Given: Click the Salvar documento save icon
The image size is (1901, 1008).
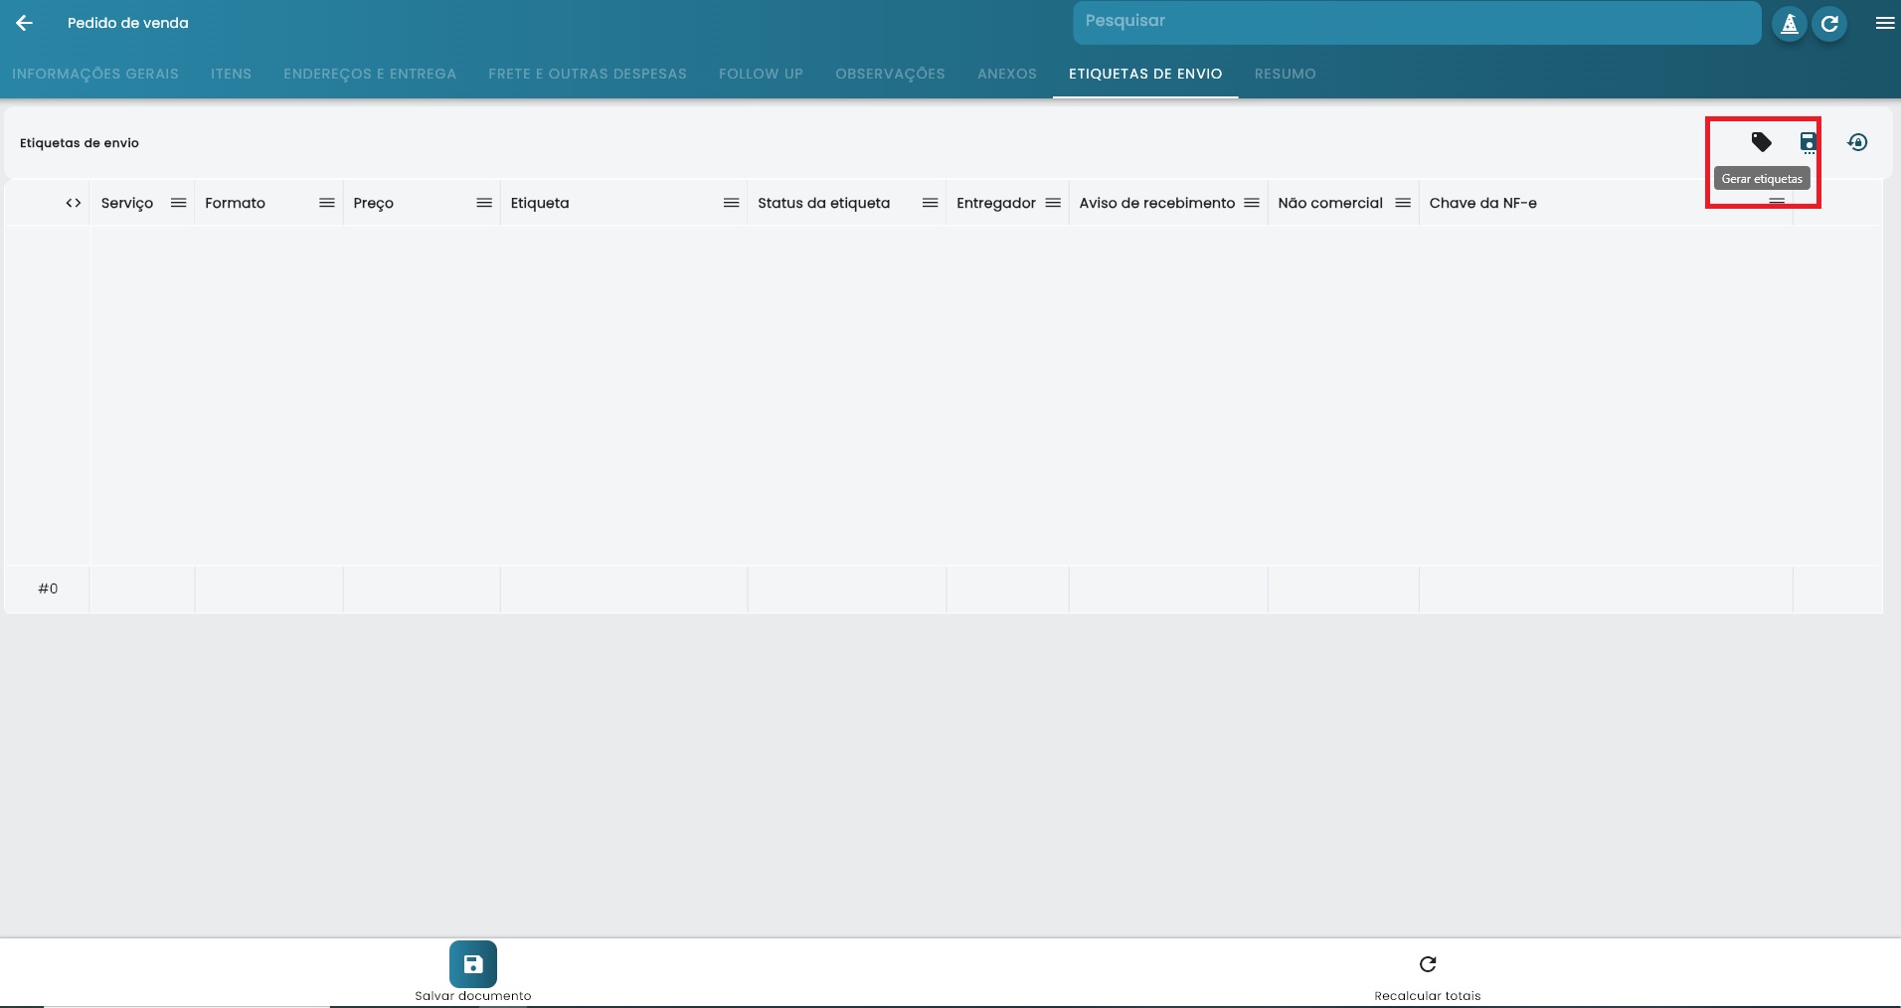Looking at the screenshot, I should point(473,963).
